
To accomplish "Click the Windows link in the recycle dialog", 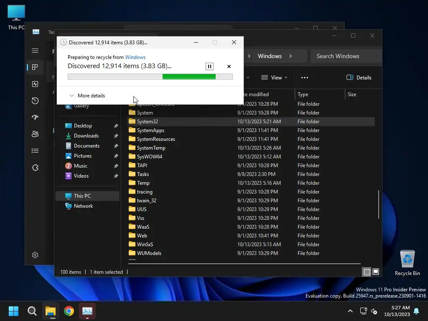I will [135, 57].
